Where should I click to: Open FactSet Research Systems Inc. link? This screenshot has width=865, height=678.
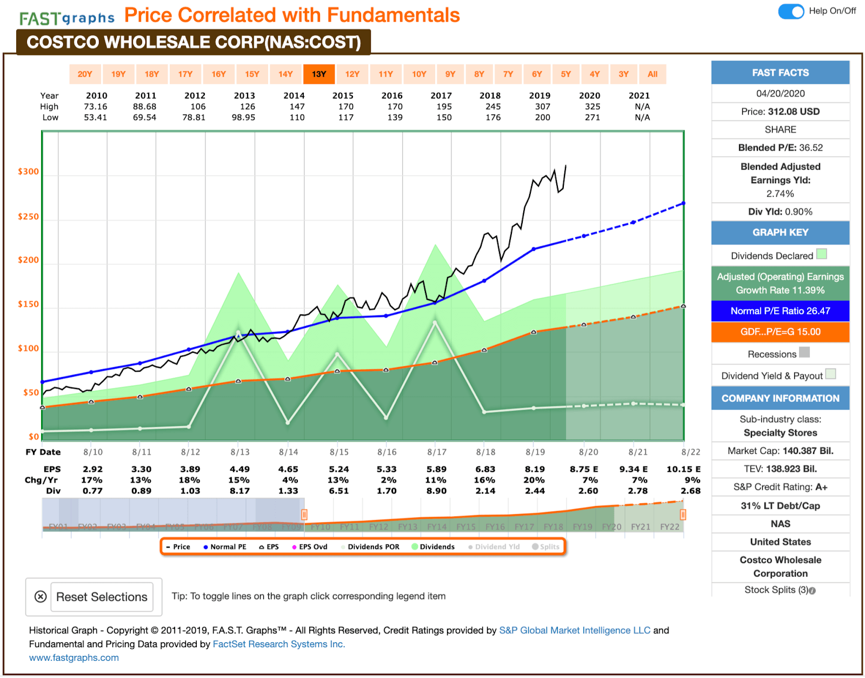(x=279, y=644)
